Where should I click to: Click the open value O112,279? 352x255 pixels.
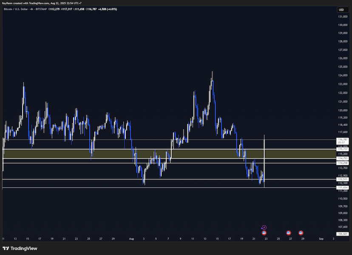click(54, 9)
